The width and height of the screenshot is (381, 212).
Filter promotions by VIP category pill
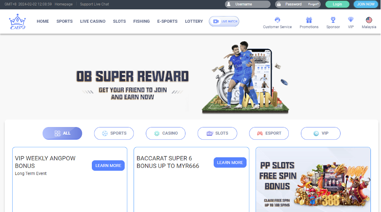pos(320,133)
